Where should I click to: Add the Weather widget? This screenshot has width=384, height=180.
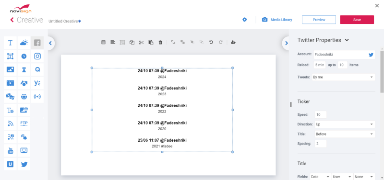pos(24,43)
